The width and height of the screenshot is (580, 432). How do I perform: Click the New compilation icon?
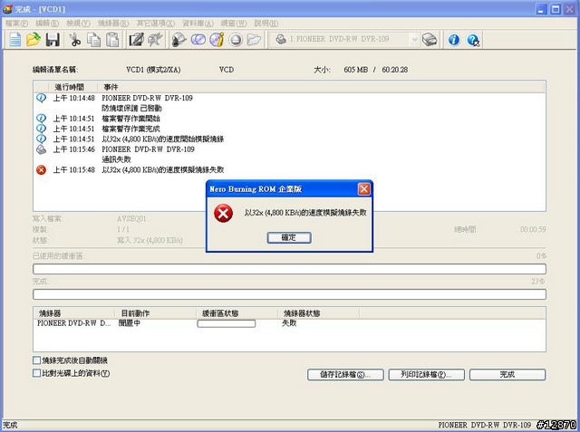15,40
